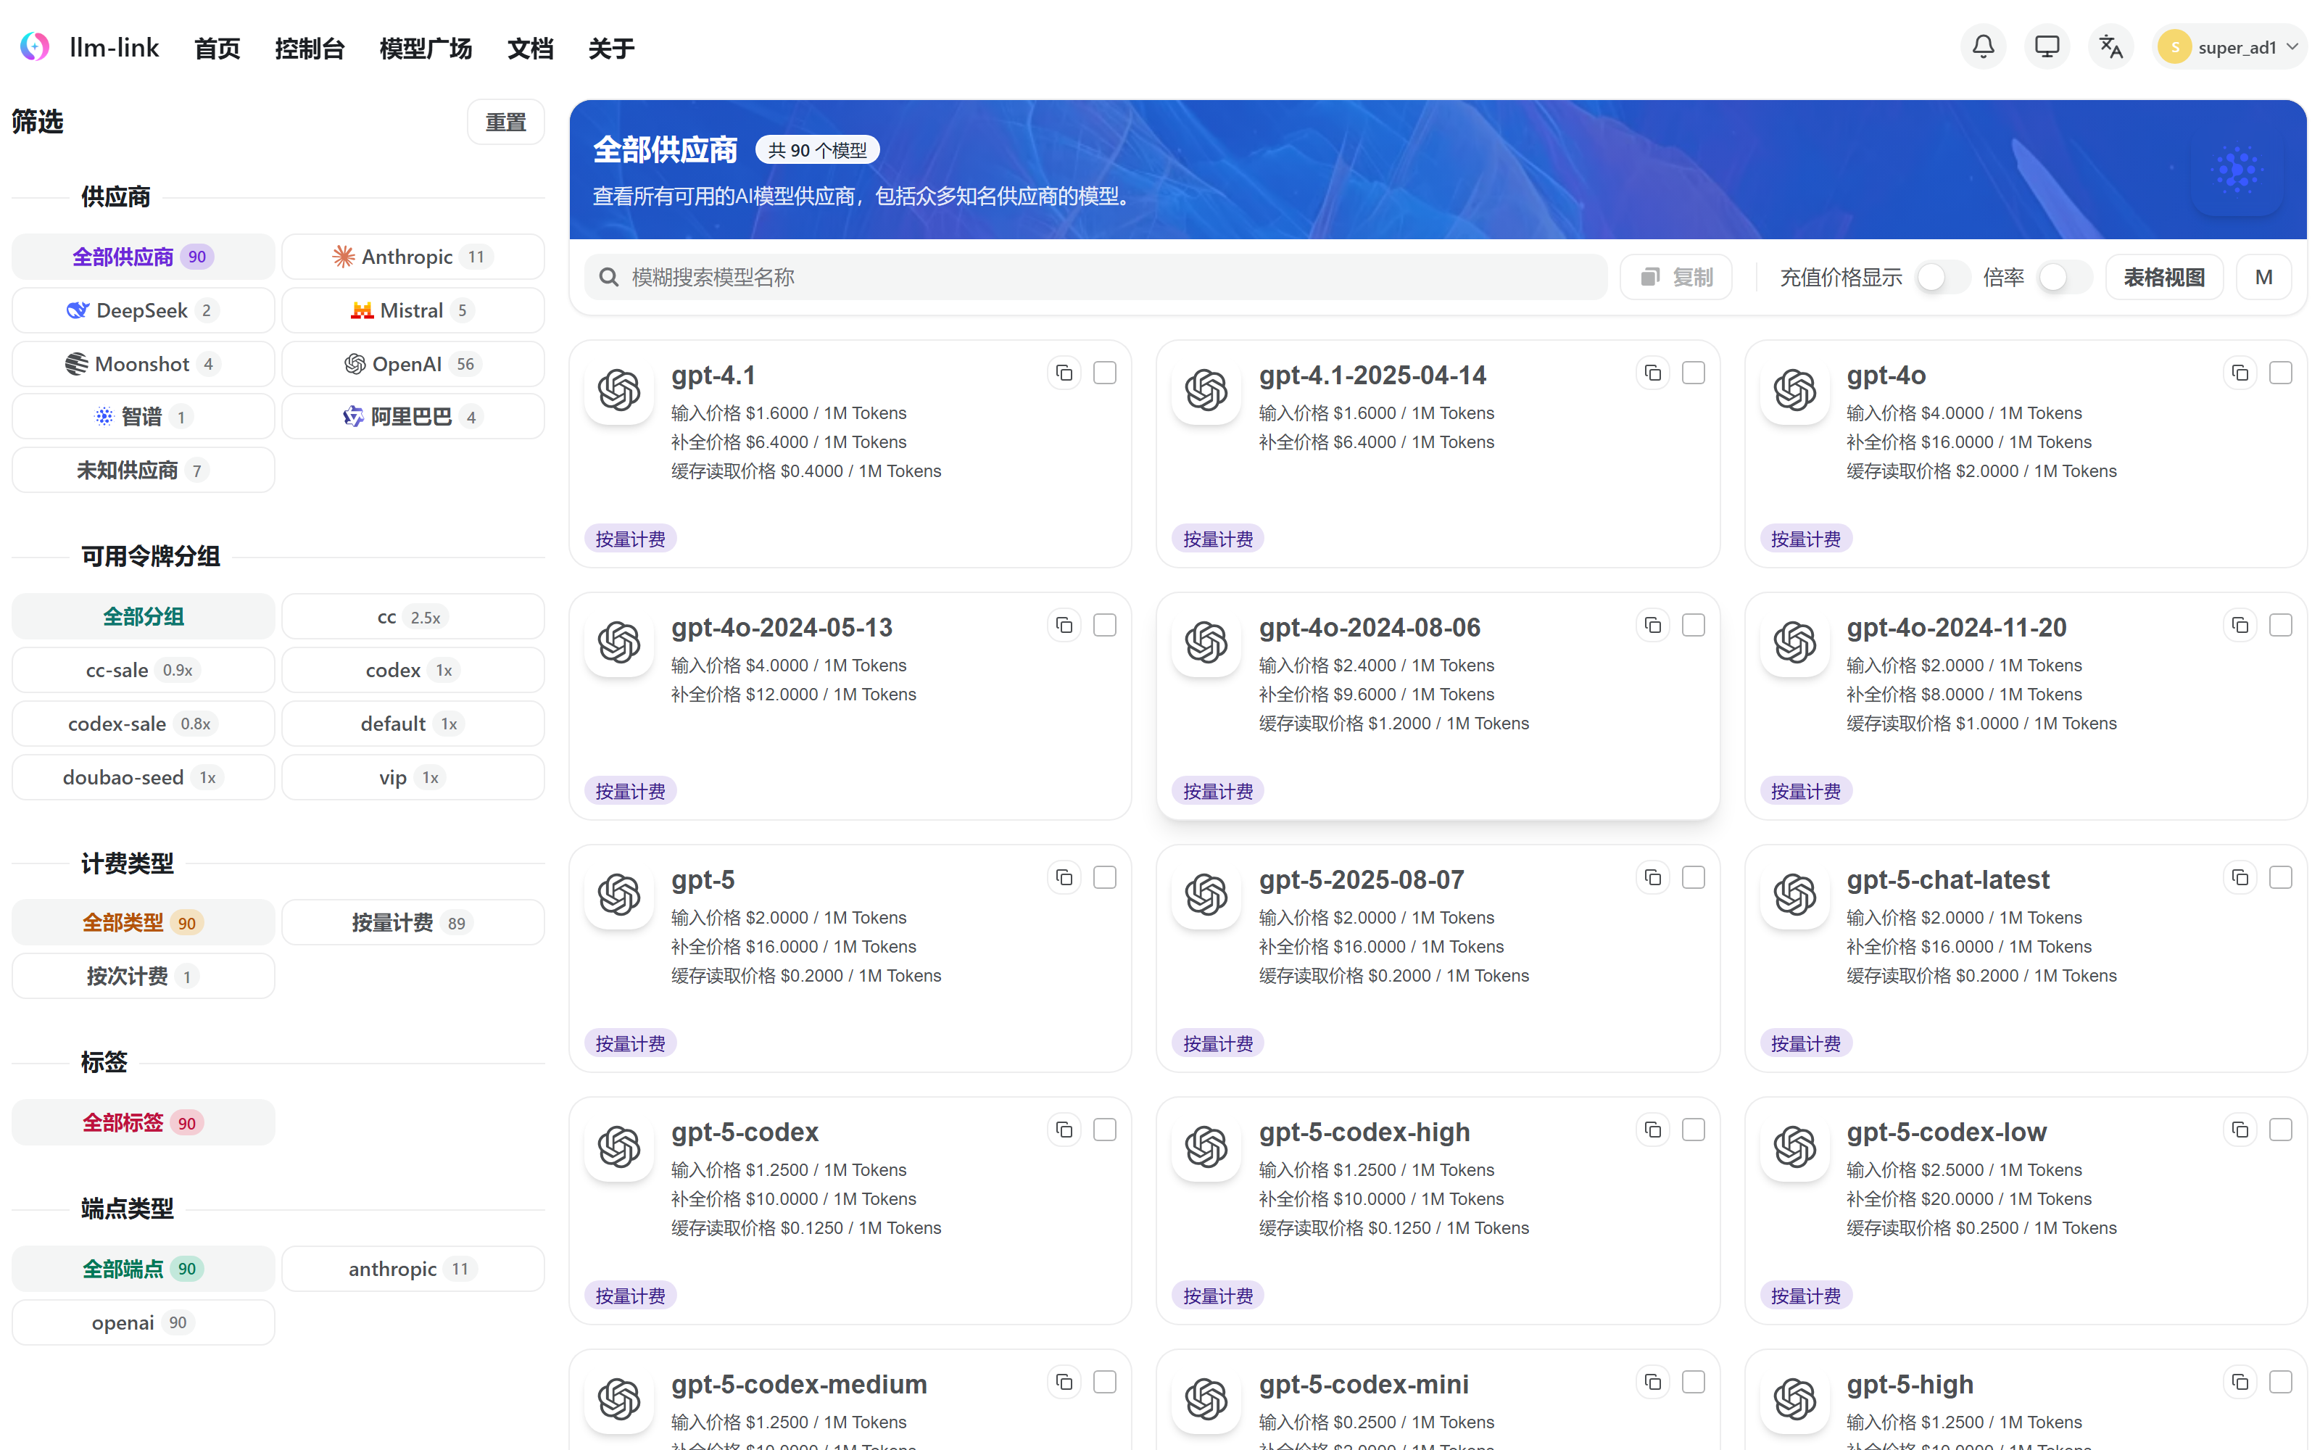Open 关于 in the navigation

[610, 48]
